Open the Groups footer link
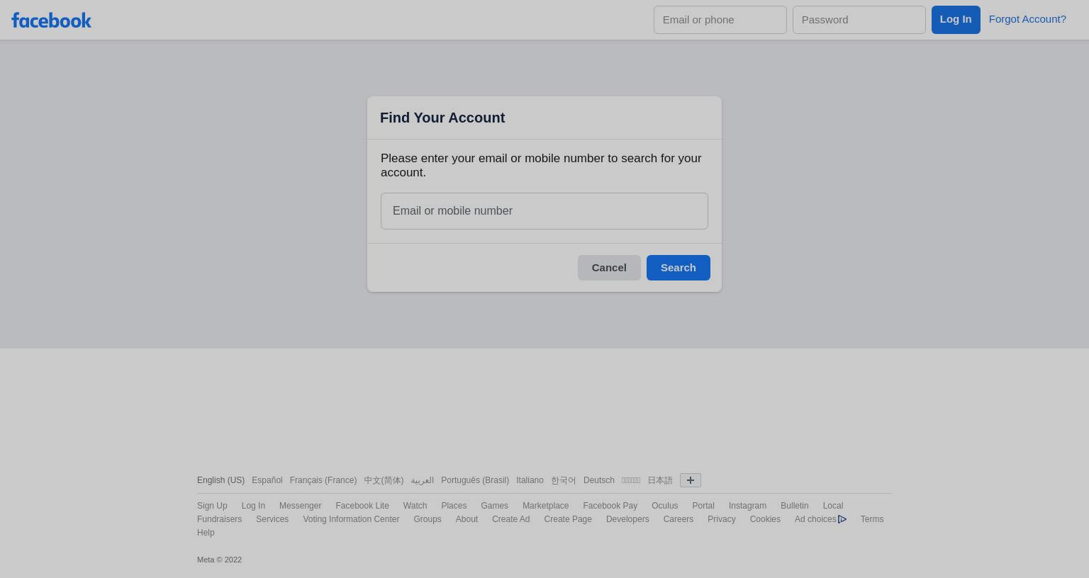The image size is (1089, 578). click(x=428, y=519)
